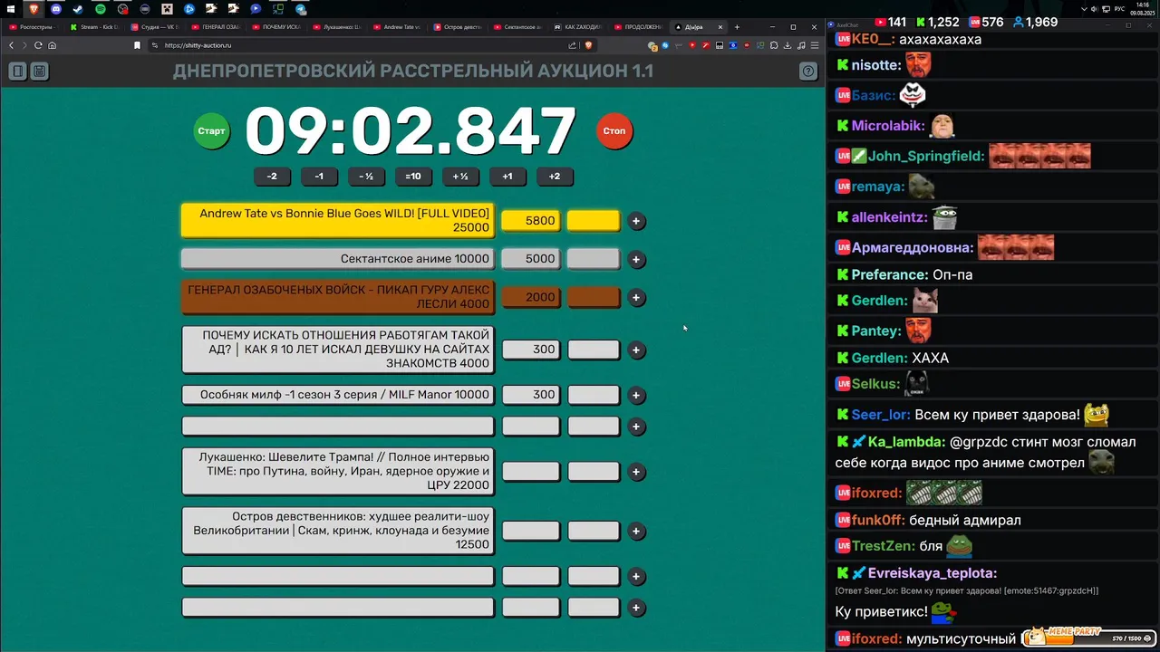Select the Лукашенко: Шевелите Трампа lot name field
Image resolution: width=1160 pixels, height=652 pixels.
[x=338, y=472]
